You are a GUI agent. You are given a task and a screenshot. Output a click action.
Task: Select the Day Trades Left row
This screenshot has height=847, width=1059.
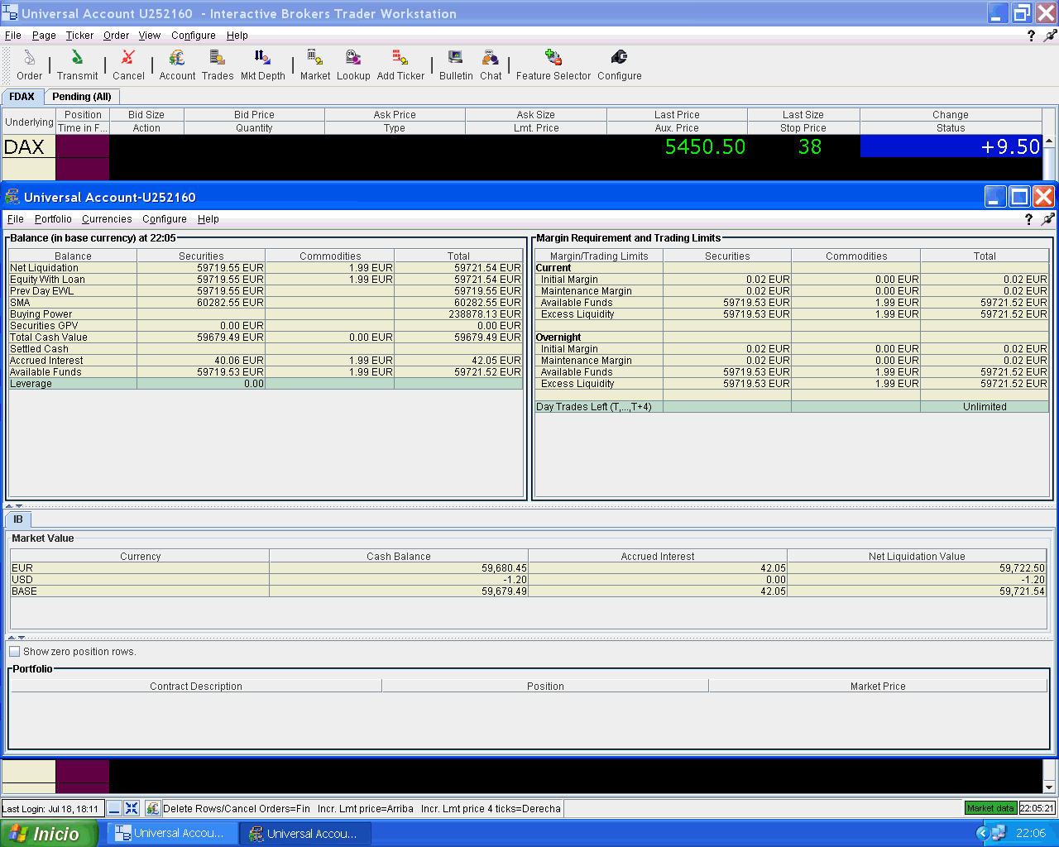792,407
